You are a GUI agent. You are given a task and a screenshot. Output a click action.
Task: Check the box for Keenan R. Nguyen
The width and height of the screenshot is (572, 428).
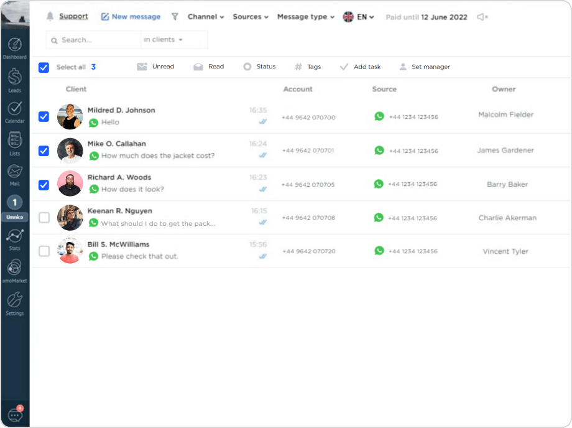44,218
